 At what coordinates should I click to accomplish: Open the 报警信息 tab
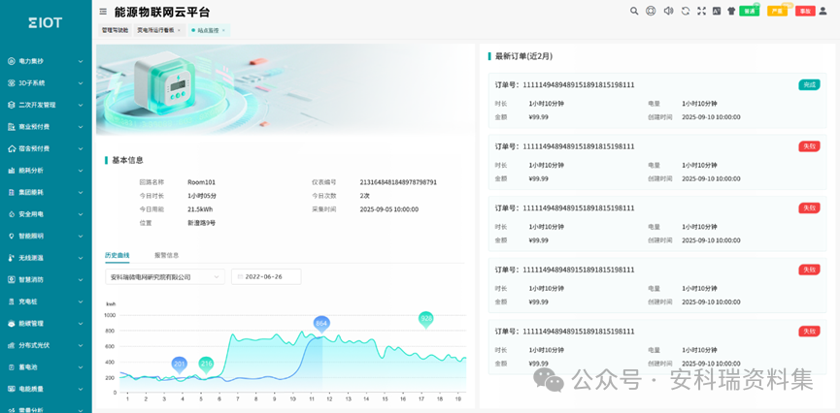coord(167,255)
